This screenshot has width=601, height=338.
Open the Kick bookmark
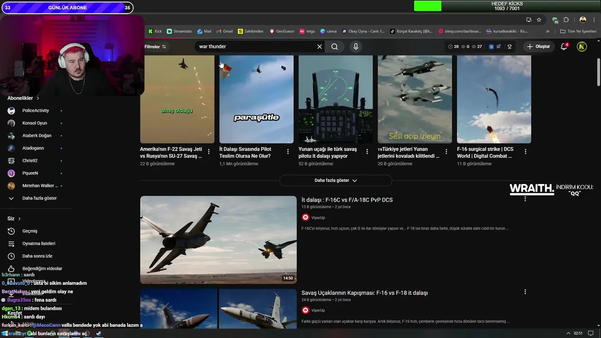click(x=155, y=31)
